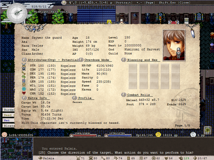Click the character portrait image
This screenshot has height=160, width=214.
point(174,45)
